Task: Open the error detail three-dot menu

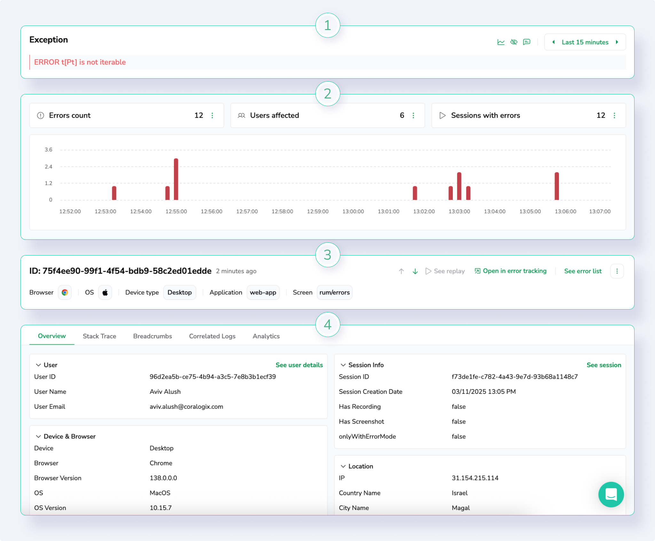Action: coord(617,271)
